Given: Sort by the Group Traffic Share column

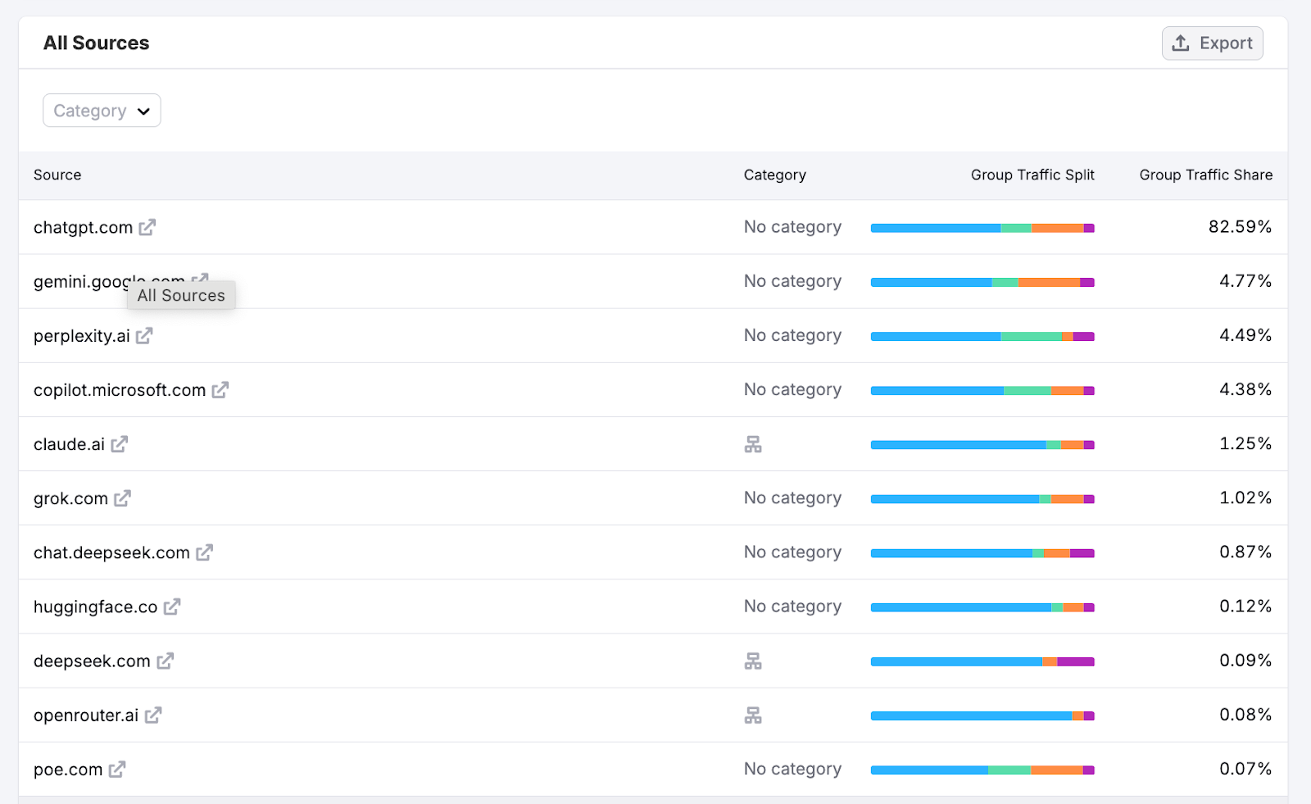Looking at the screenshot, I should (x=1205, y=175).
